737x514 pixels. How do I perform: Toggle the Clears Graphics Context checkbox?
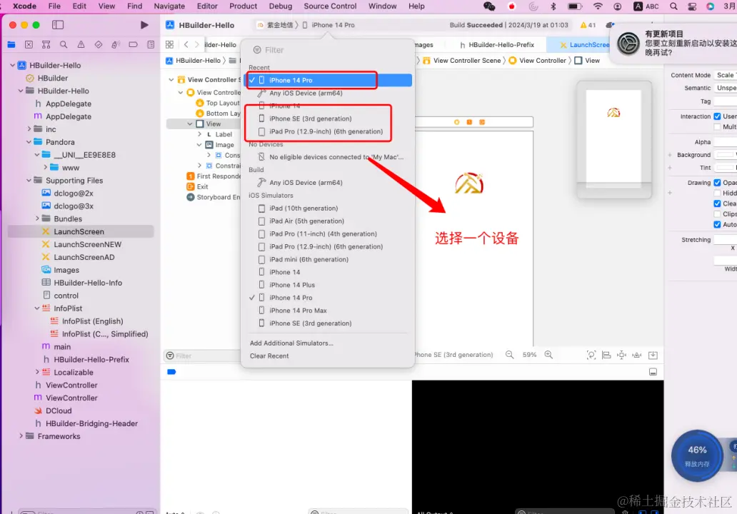[717, 203]
